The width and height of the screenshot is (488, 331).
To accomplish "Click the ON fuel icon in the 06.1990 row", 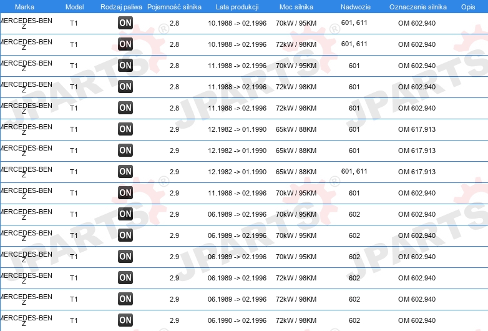I will pyautogui.click(x=125, y=320).
